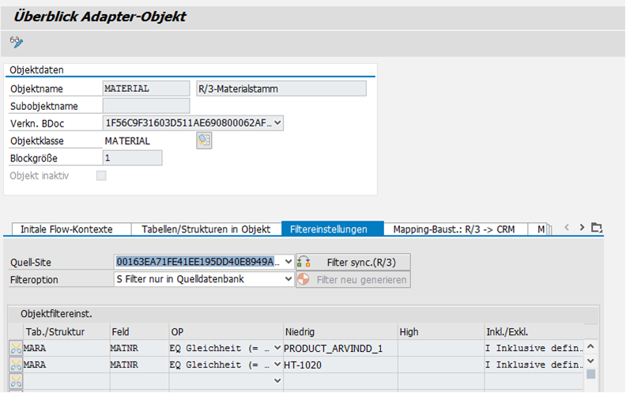Viewport: 626px width, 393px height.
Task: Click the OP column header
Action: point(226,332)
